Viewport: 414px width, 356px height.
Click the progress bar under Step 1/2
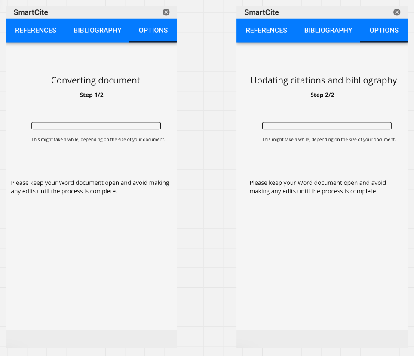tap(96, 126)
